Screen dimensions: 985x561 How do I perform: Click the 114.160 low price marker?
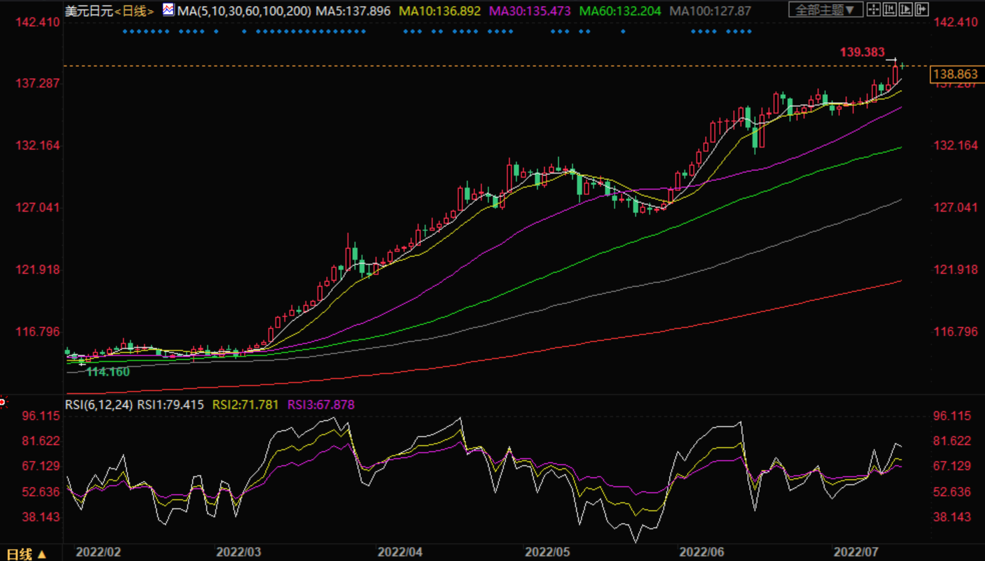108,372
